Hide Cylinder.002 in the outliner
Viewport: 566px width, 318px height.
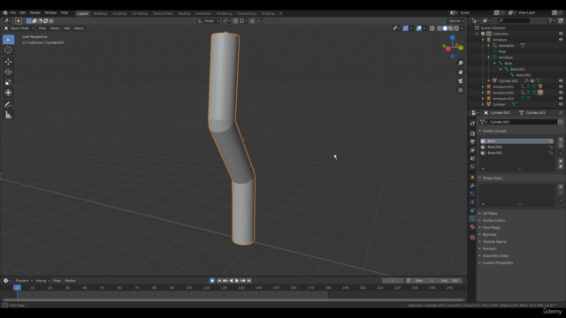pos(561,80)
